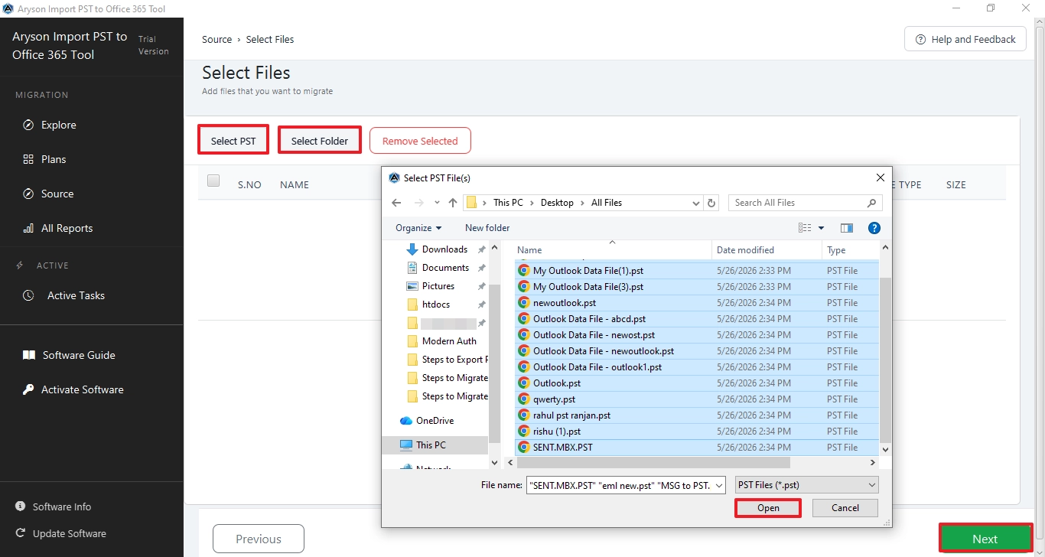
Task: Select Pictures in navigation pane
Action: click(438, 286)
